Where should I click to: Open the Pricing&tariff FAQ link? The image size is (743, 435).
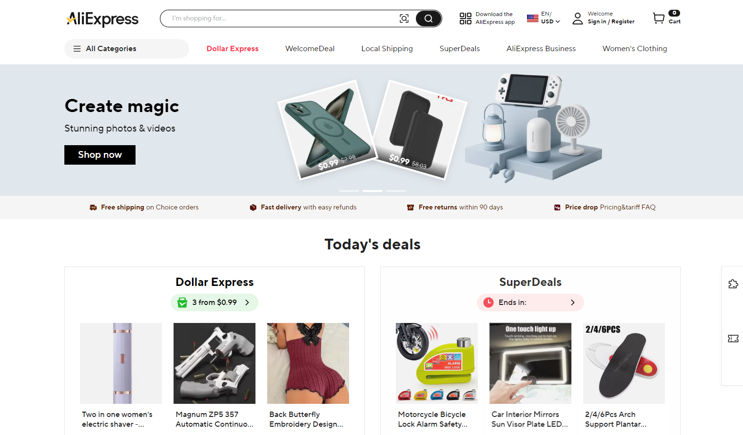pos(627,208)
